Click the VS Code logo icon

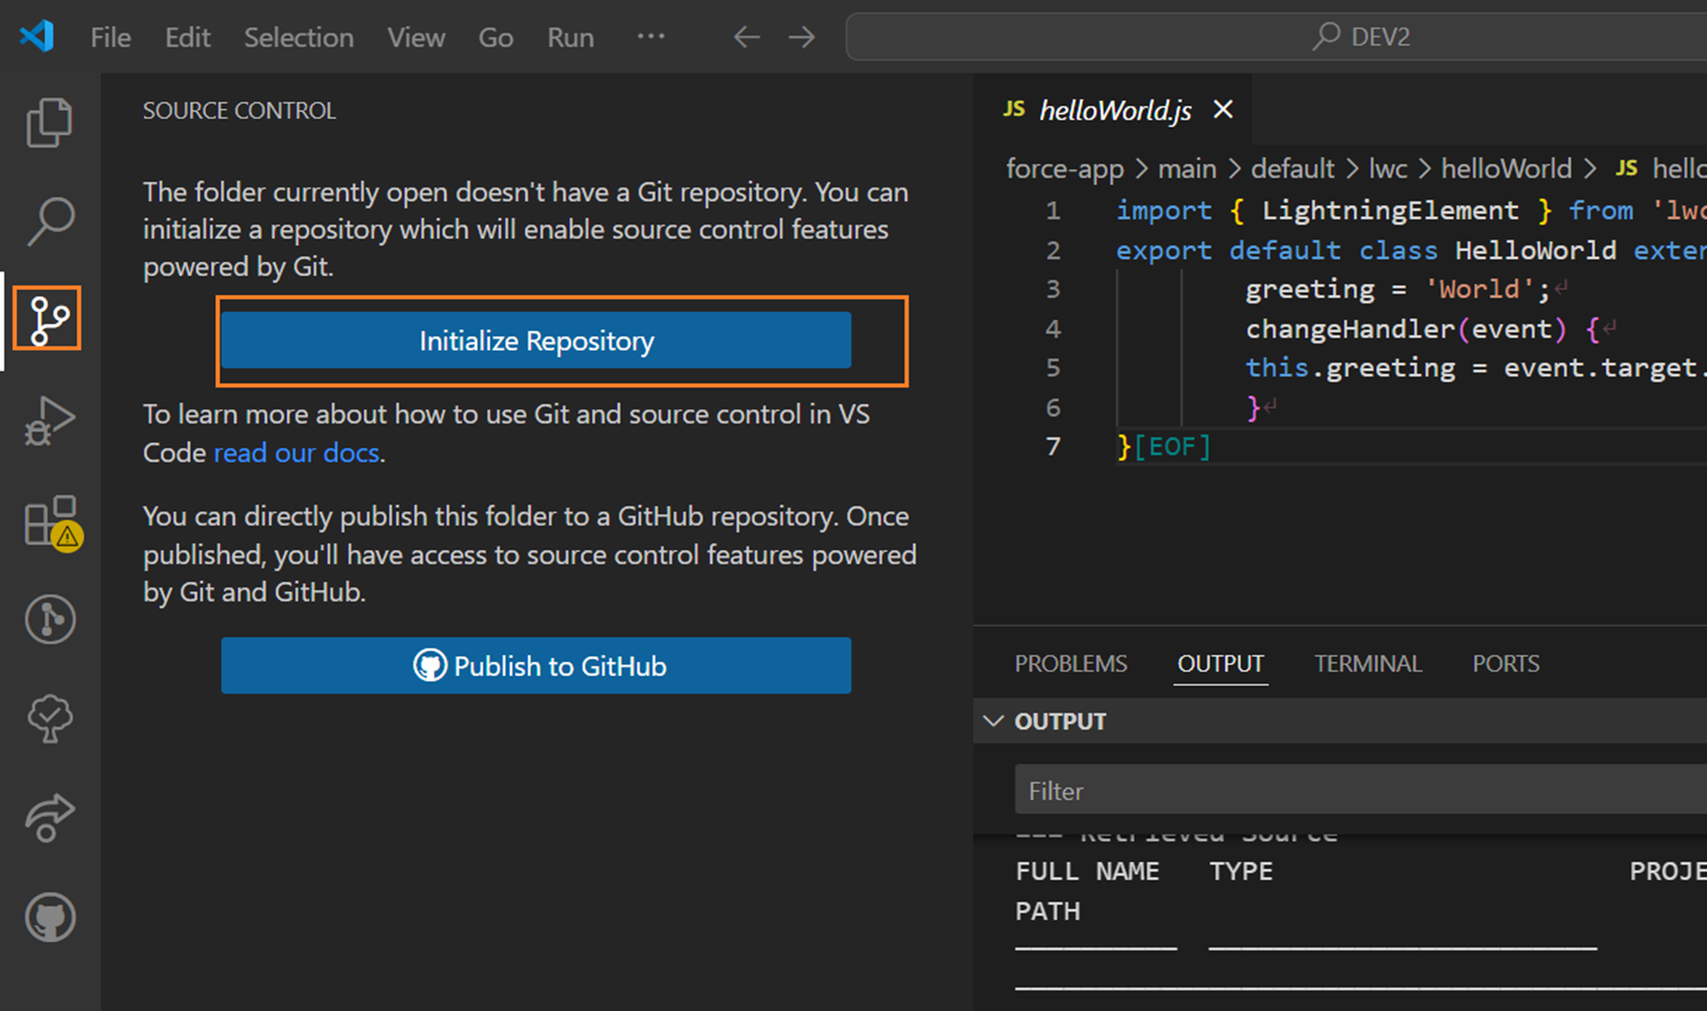[37, 37]
